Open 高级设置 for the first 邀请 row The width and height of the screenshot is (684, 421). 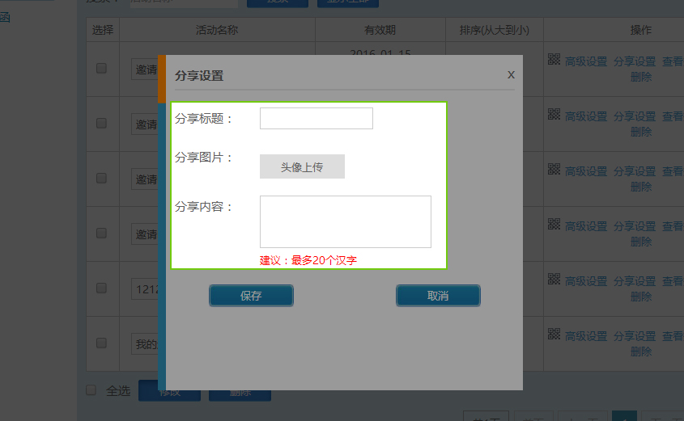click(586, 62)
